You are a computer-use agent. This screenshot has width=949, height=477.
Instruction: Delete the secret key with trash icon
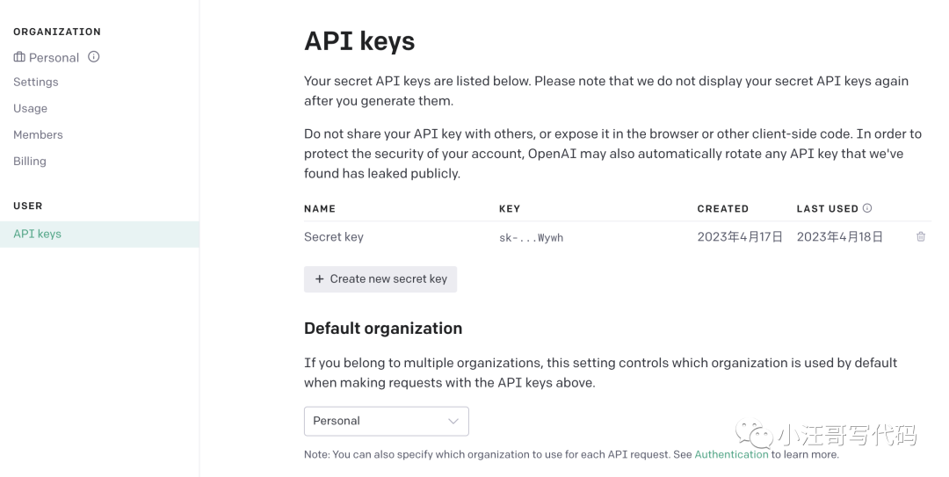coord(921,236)
